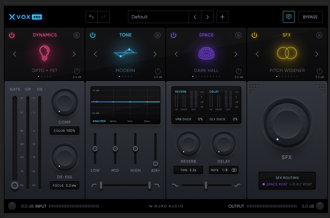
Task: Click the Tone low-pass filter shape icon
Action: [x=157, y=185]
